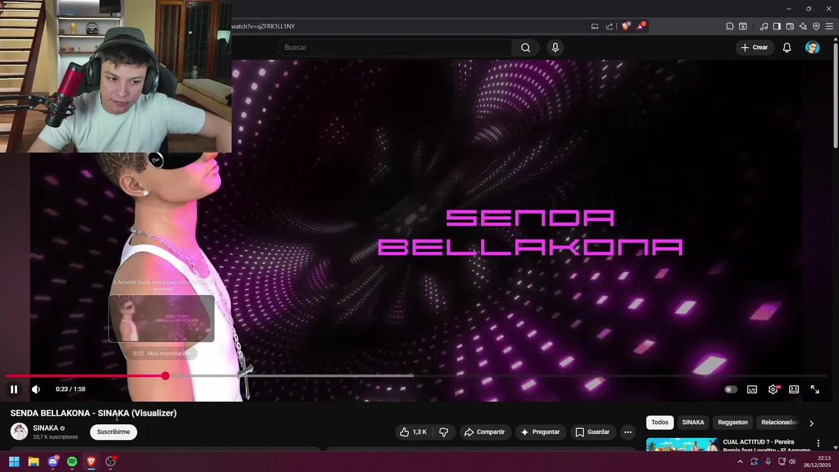Select the SINAKA filter chip
This screenshot has height=472, width=839.
(693, 422)
